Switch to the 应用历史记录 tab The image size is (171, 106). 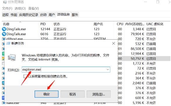(x=29, y=15)
